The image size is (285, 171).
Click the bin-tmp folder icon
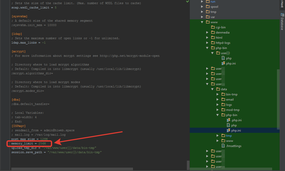(x=223, y=94)
